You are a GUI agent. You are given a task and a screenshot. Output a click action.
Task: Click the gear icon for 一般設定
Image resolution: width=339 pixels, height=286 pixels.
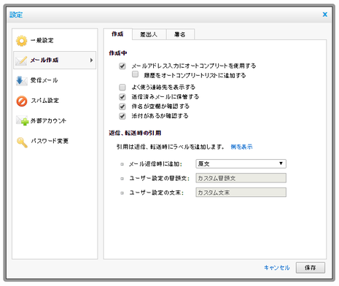(22, 41)
